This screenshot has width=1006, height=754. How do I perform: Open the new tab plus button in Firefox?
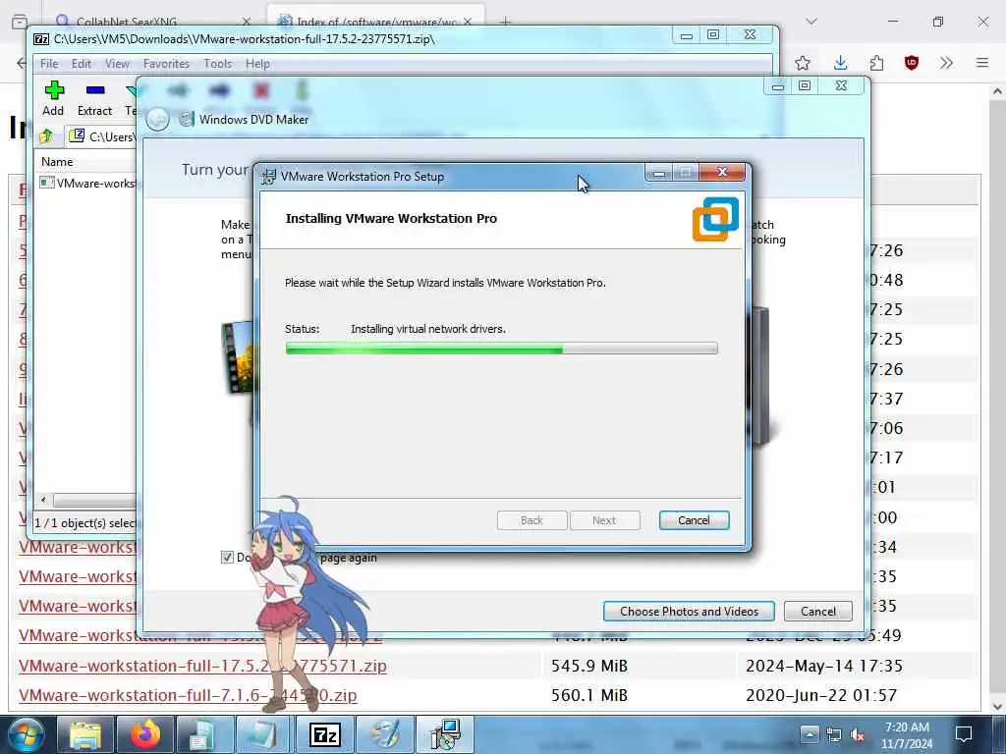click(x=506, y=22)
